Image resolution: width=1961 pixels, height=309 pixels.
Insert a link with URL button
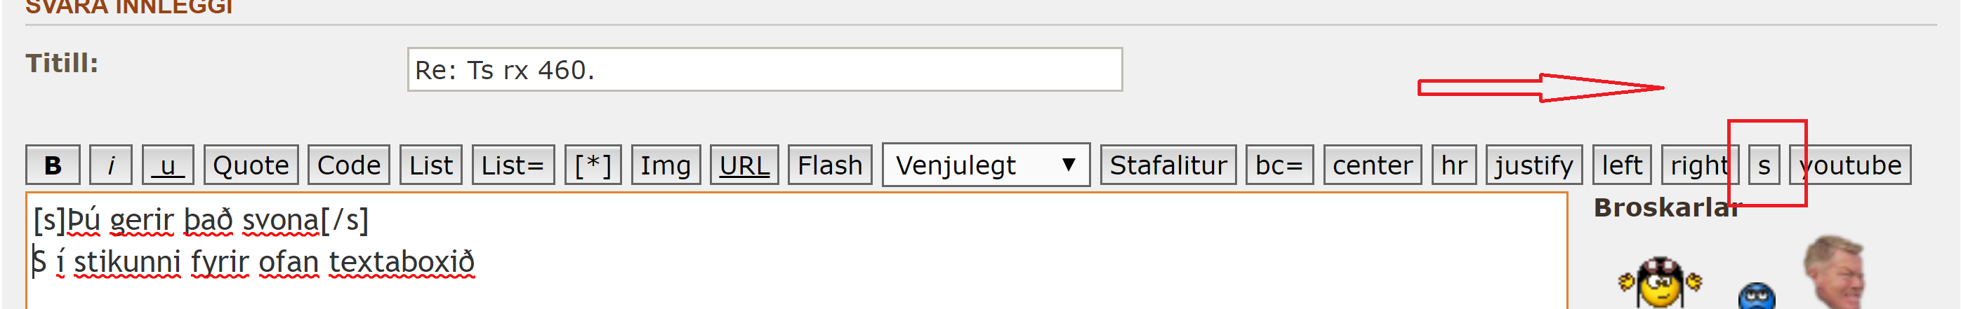tap(744, 165)
